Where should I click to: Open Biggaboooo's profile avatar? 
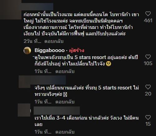(27, 51)
